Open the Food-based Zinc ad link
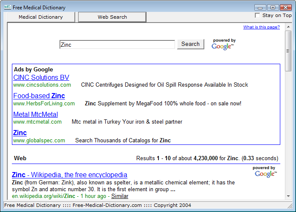Image resolution: width=296 pixels, height=212 pixels. [x=39, y=96]
